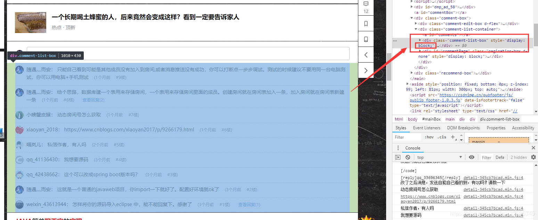
Task: Click the mobile phone icon in the sidebar
Action: pyautogui.click(x=366, y=39)
